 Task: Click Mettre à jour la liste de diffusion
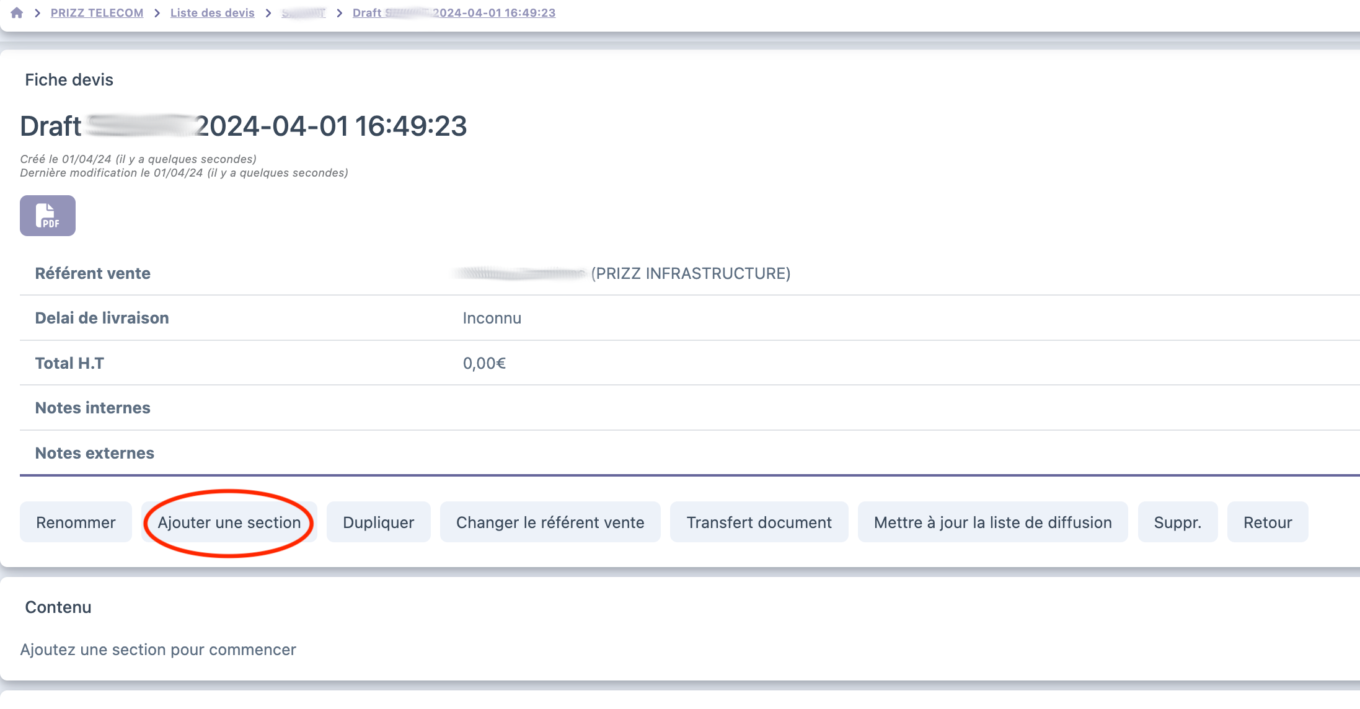992,522
